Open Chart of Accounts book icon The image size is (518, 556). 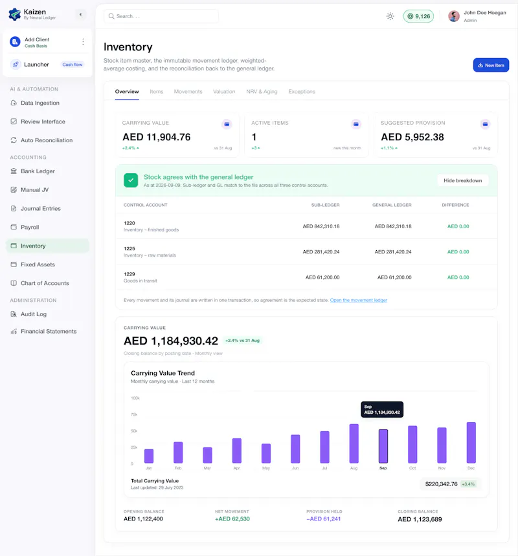click(x=14, y=283)
